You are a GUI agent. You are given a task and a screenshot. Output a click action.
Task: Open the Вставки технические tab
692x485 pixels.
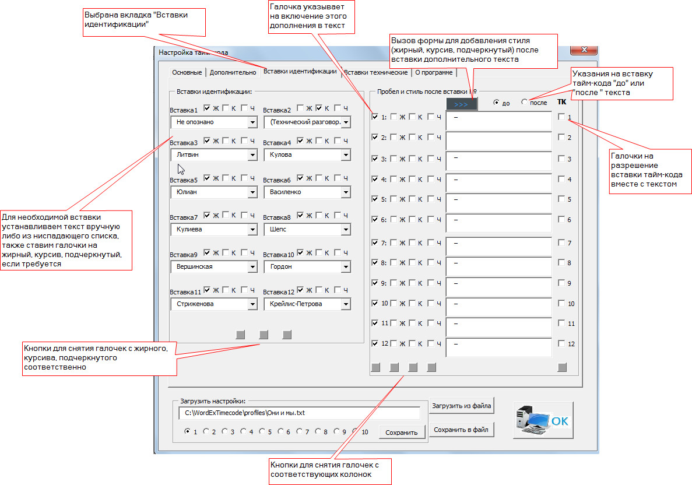375,72
